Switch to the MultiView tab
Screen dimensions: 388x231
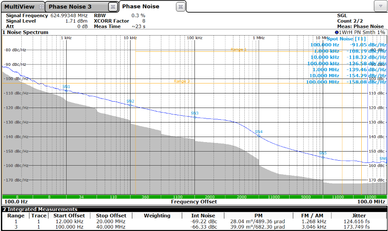pyautogui.click(x=19, y=7)
